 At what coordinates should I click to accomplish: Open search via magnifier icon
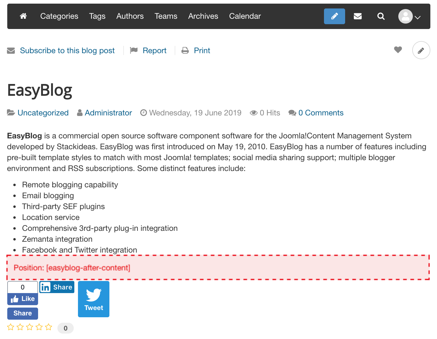point(381,16)
